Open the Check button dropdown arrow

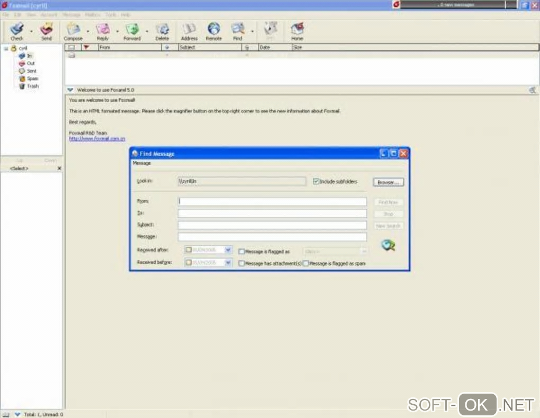(x=31, y=31)
